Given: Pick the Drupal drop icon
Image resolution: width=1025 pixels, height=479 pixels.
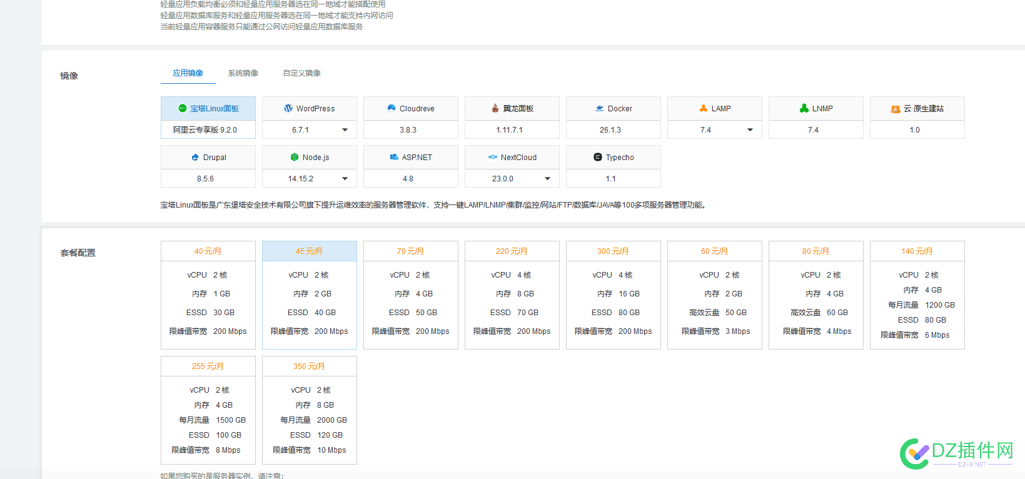Looking at the screenshot, I should pos(195,158).
